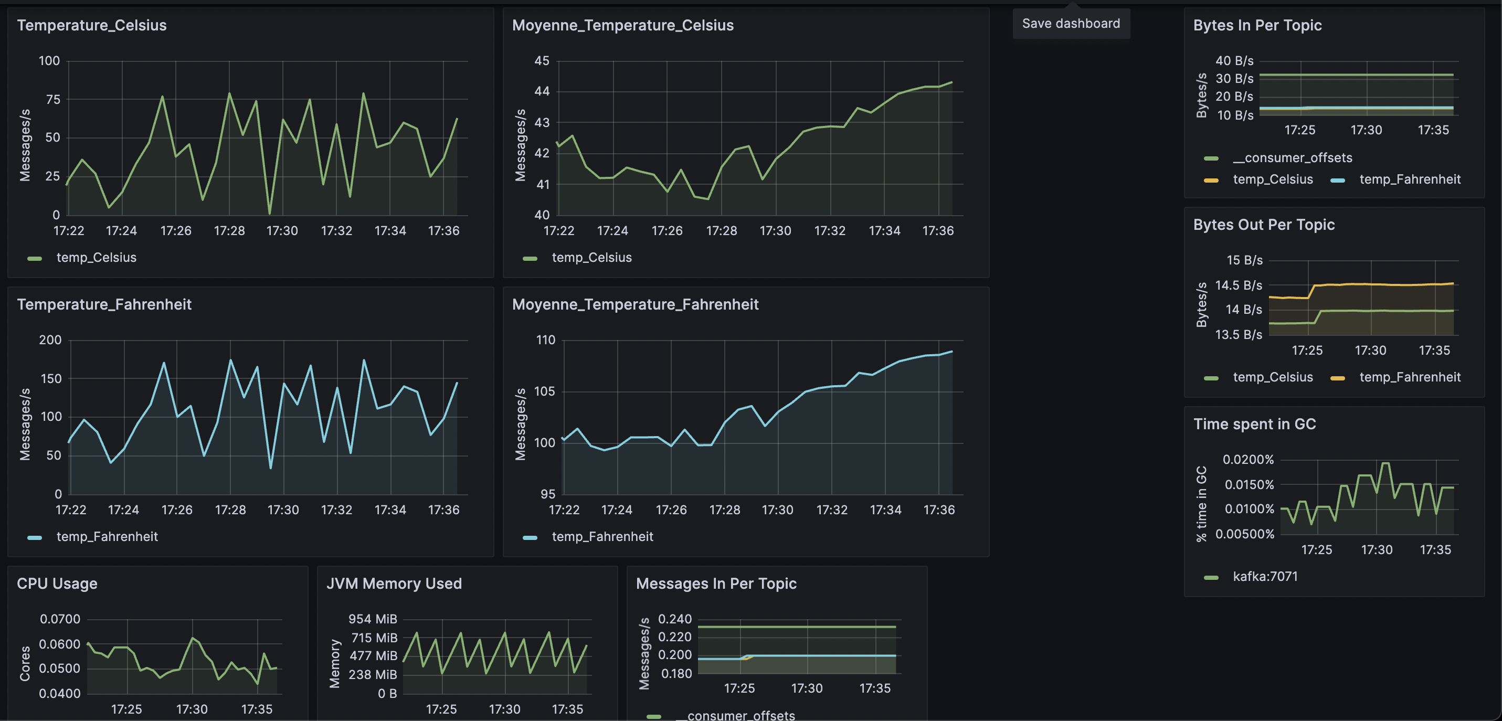Viewport: 1502px width, 721px height.
Task: Click the Save dashboard tooltip label
Action: point(1071,23)
